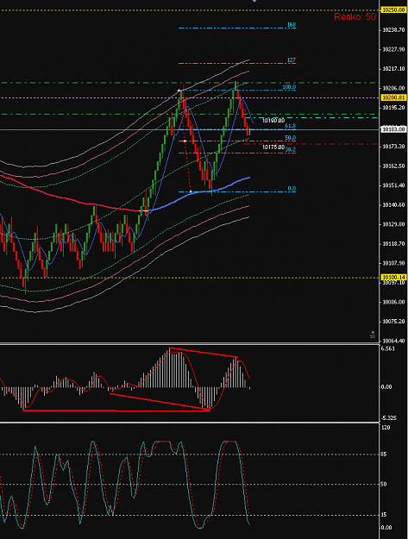Select the Fibonacci 168 level label

pos(292,25)
